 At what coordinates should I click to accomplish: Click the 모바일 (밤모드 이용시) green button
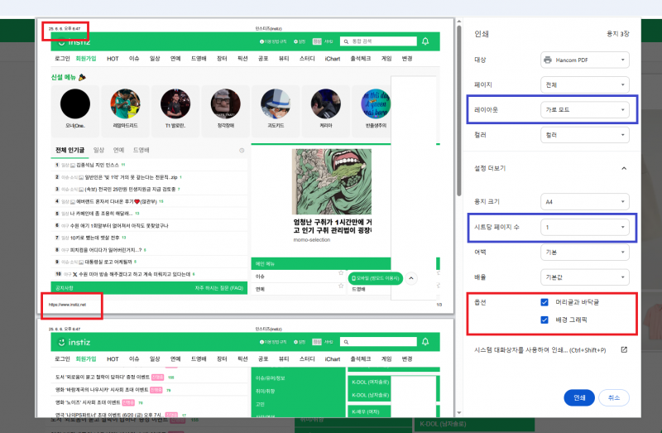(376, 278)
